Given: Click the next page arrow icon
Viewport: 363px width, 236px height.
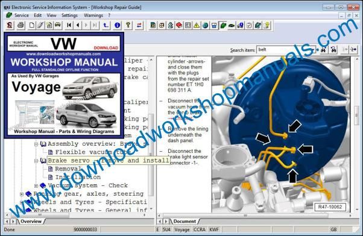Looking at the screenshot, I should 86,25.
